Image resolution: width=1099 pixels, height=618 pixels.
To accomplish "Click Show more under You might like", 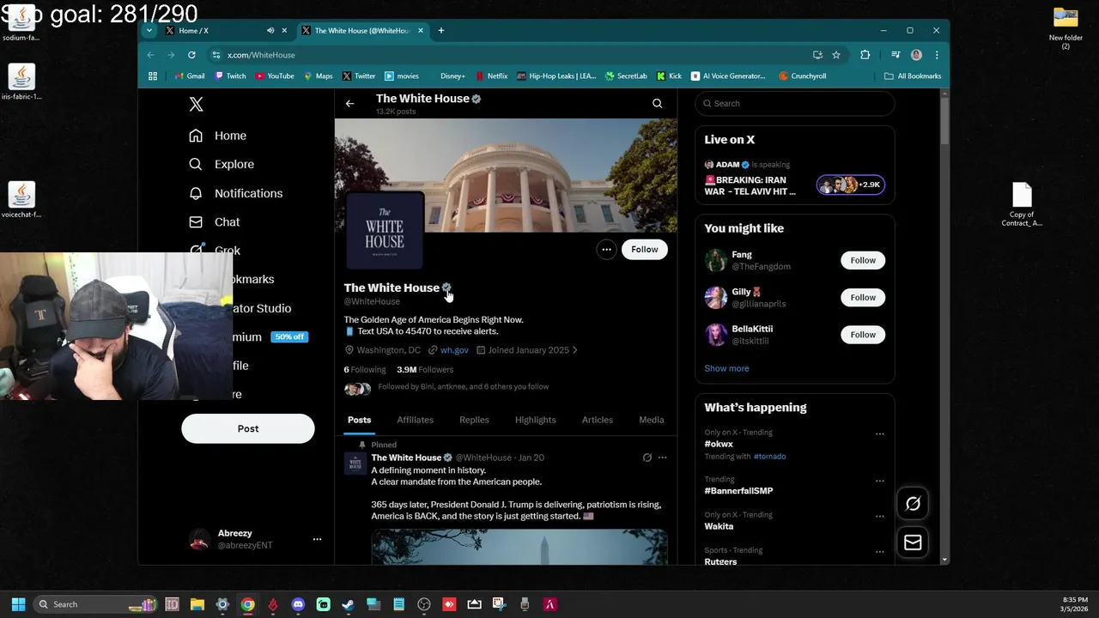I will (726, 368).
